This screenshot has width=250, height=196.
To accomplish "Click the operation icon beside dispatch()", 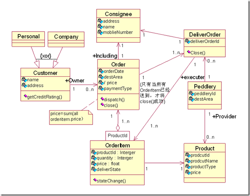I will [102, 99].
